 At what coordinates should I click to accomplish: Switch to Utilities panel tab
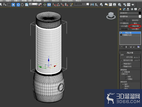tap(139, 9)
